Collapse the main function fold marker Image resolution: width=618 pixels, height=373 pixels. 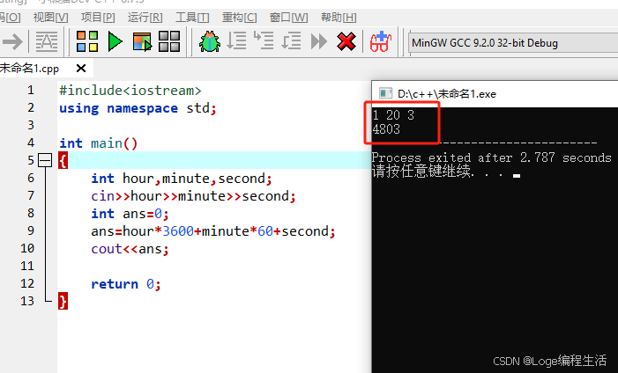[45, 160]
